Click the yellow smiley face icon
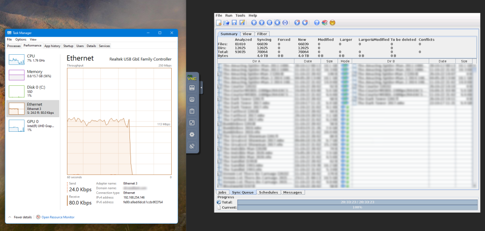Viewport: 485px width, 231px height. (333, 23)
